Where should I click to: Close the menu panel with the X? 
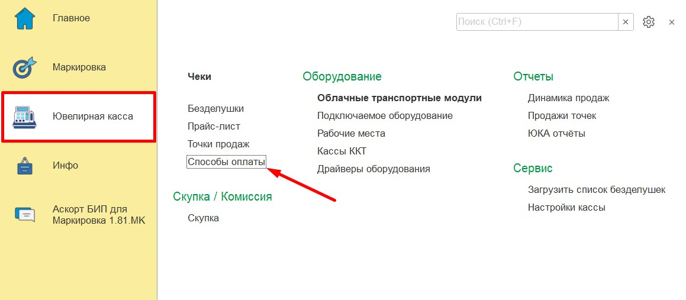[x=672, y=22]
